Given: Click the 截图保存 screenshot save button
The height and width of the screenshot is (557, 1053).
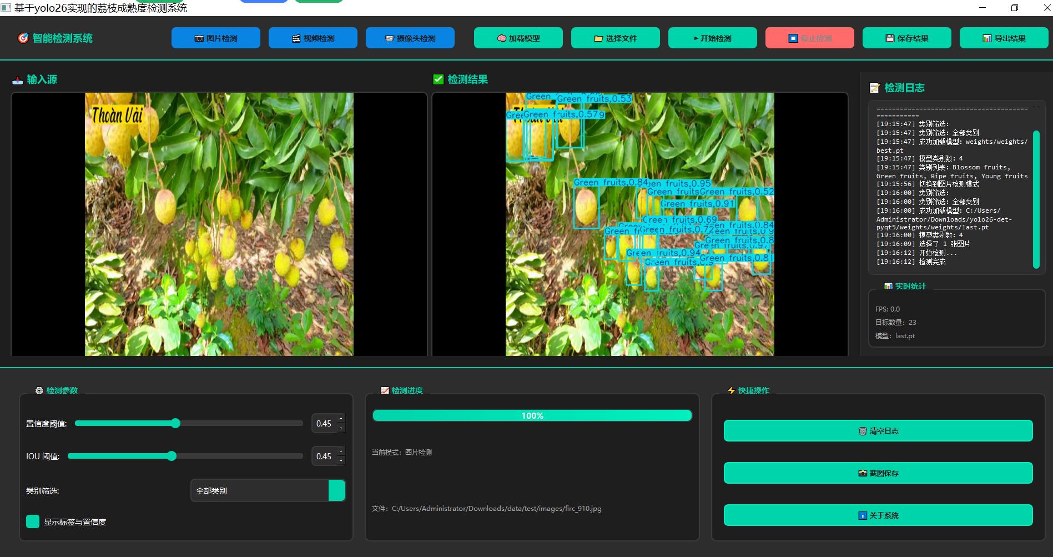Looking at the screenshot, I should [x=878, y=473].
